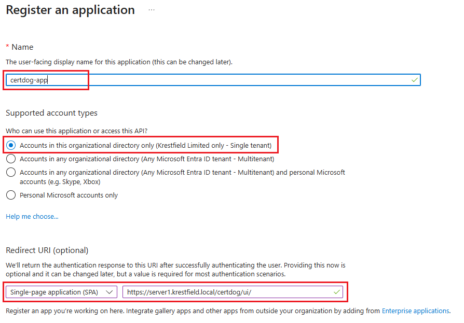The image size is (464, 323).
Task: Open the Help me choose link
Action: click(x=32, y=216)
